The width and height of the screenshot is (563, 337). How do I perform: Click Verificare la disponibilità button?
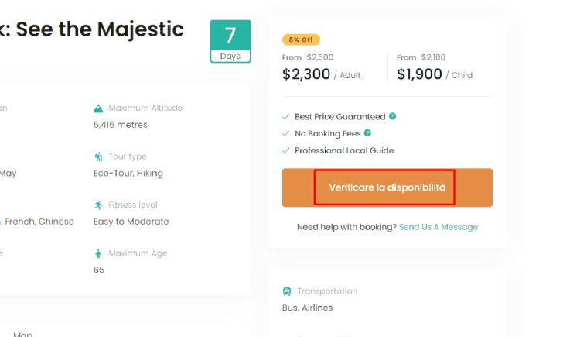pyautogui.click(x=387, y=187)
